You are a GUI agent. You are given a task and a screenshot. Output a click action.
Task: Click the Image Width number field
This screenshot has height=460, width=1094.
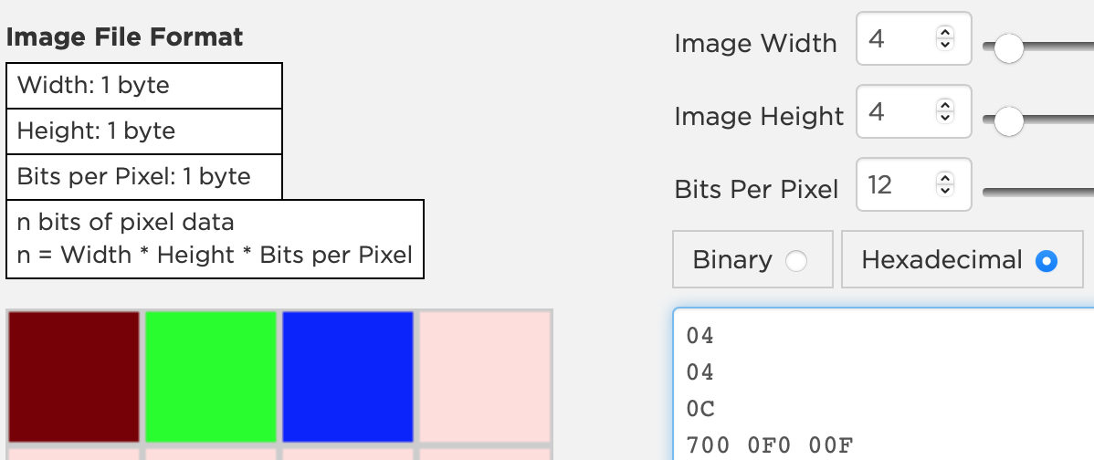pyautogui.click(x=896, y=39)
